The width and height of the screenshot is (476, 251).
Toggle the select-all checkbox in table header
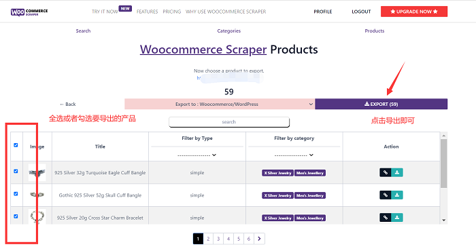16,145
